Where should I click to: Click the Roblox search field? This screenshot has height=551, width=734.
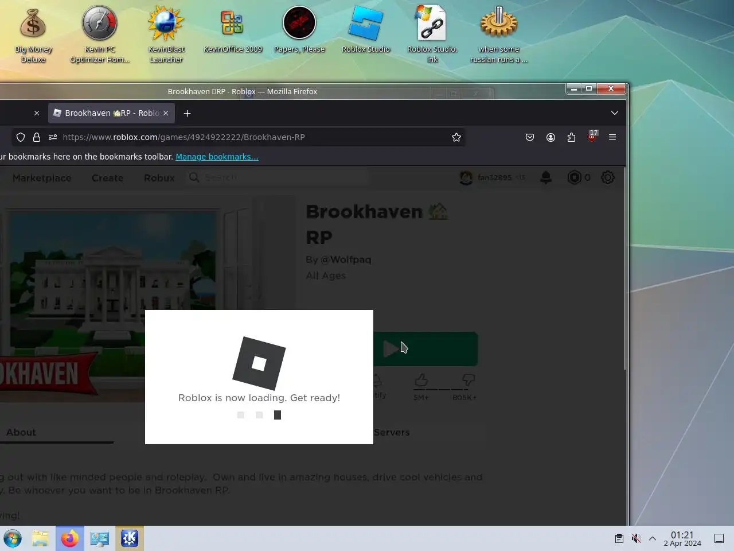coord(279,177)
